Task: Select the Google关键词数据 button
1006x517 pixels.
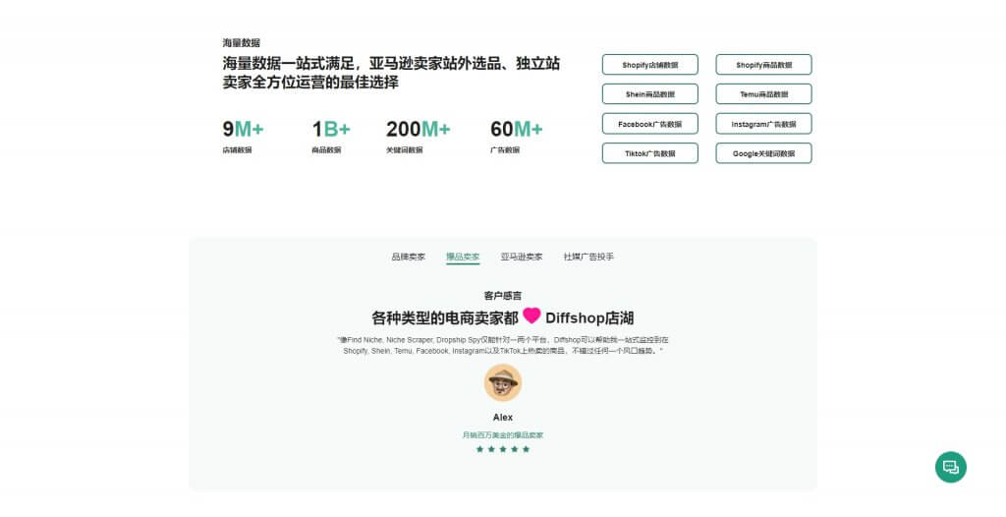Action: click(x=763, y=153)
